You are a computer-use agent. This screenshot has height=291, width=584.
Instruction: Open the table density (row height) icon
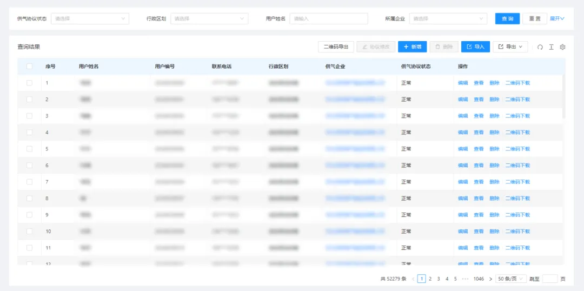[551, 47]
